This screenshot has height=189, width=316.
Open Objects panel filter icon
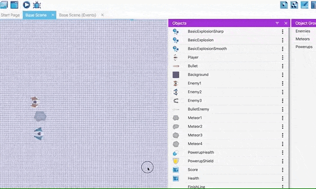click(x=277, y=23)
